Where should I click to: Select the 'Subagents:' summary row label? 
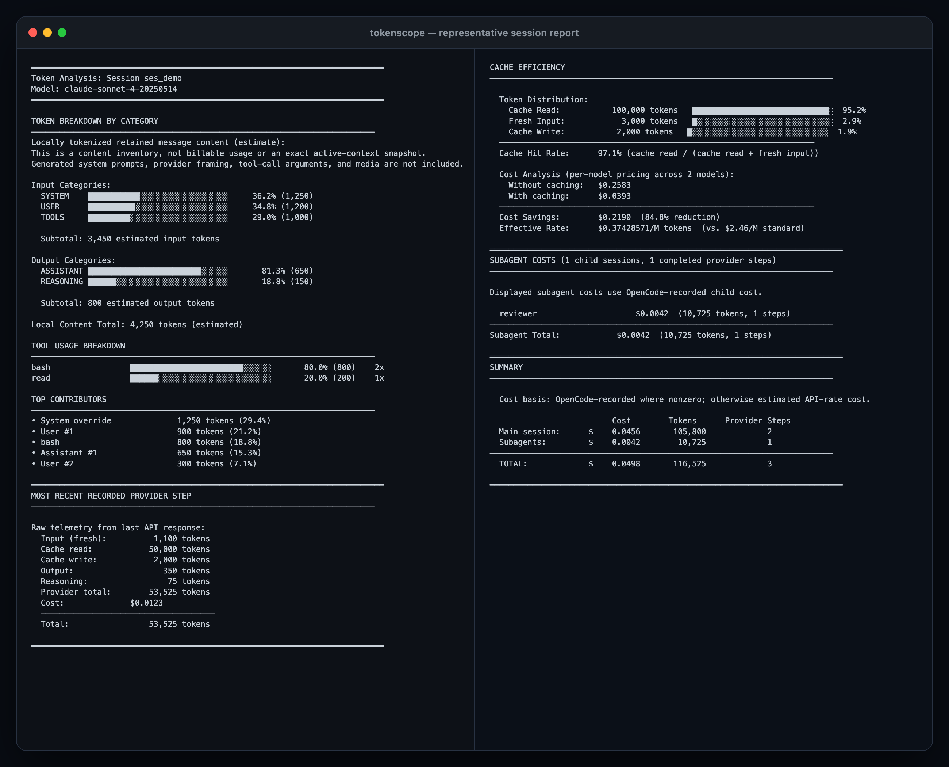pyautogui.click(x=522, y=442)
